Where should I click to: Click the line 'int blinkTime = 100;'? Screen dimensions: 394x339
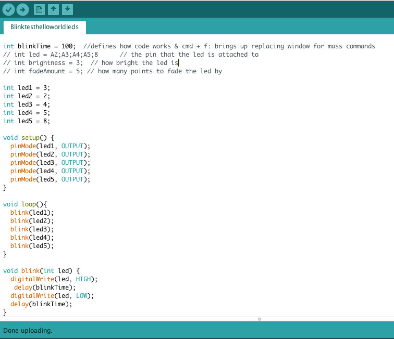(39, 46)
